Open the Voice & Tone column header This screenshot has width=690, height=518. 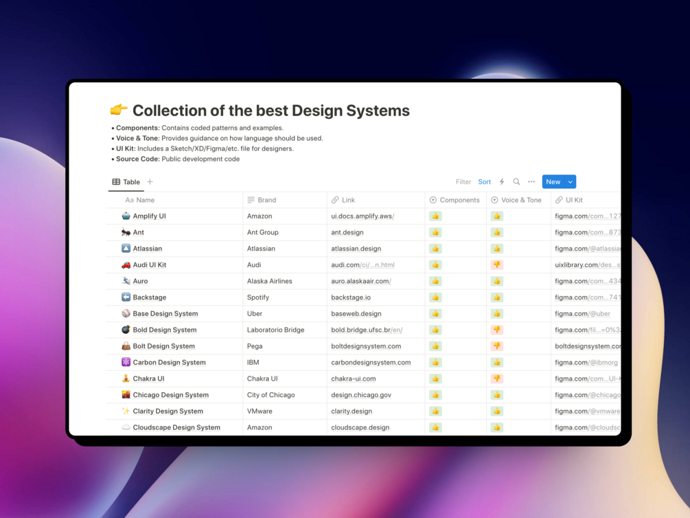tap(518, 200)
